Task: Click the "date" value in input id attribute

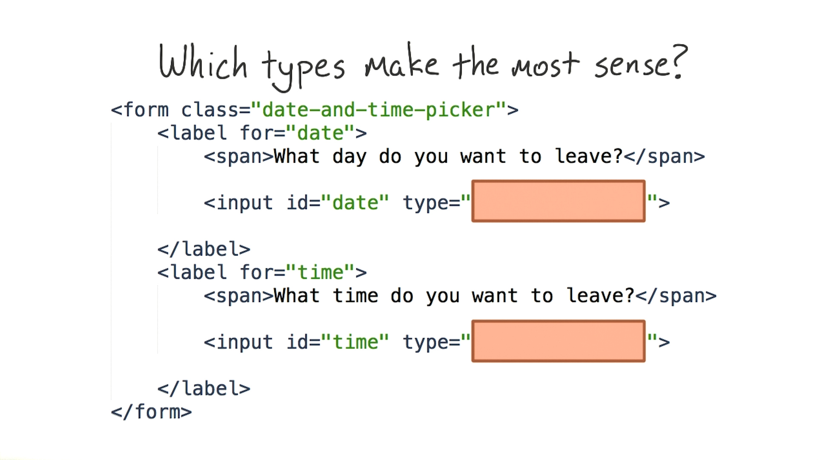Action: (x=355, y=203)
